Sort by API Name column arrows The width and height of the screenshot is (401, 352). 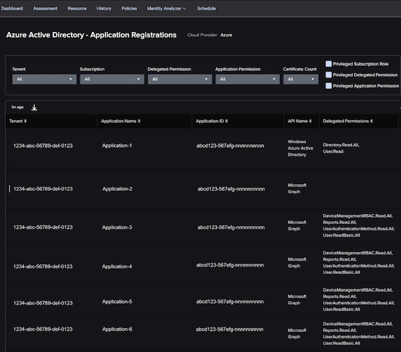(311, 121)
